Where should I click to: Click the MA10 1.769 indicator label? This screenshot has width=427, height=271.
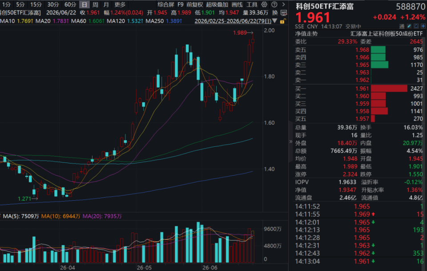(x=16, y=21)
